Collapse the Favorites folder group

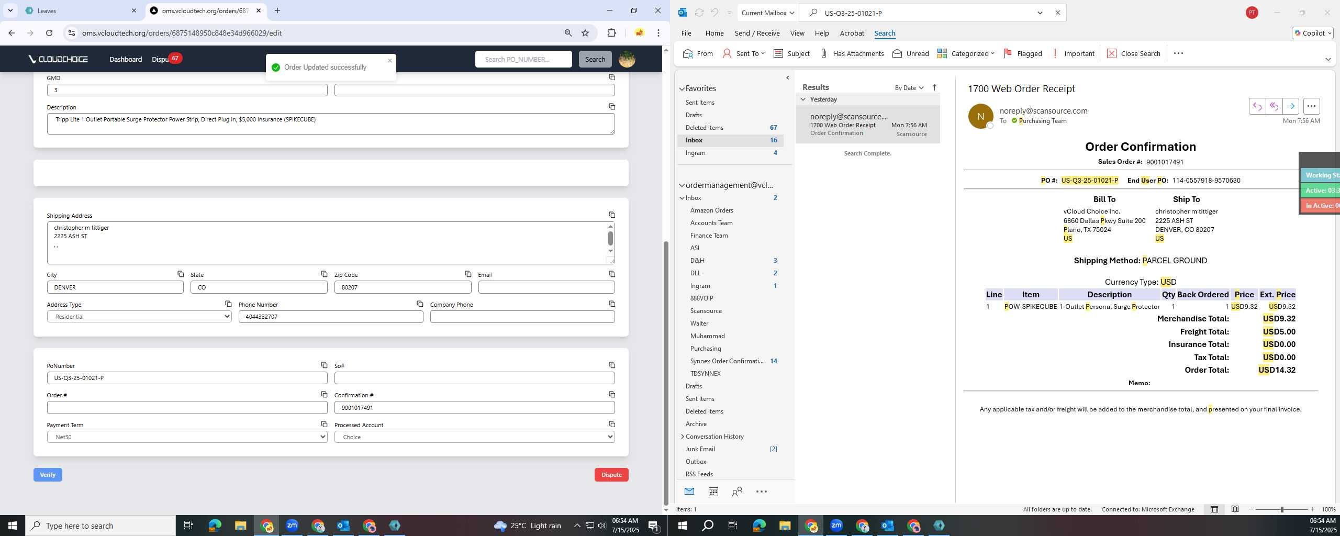(x=682, y=89)
